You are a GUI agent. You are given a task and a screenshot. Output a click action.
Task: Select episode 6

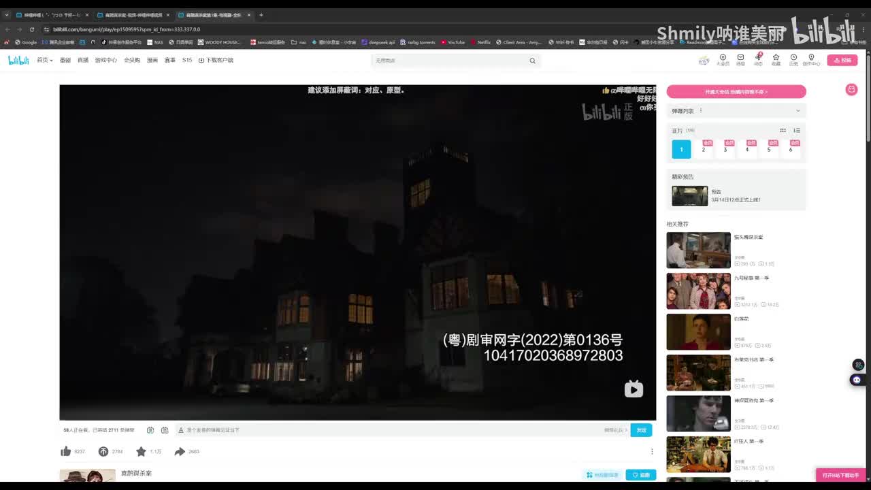pyautogui.click(x=791, y=149)
